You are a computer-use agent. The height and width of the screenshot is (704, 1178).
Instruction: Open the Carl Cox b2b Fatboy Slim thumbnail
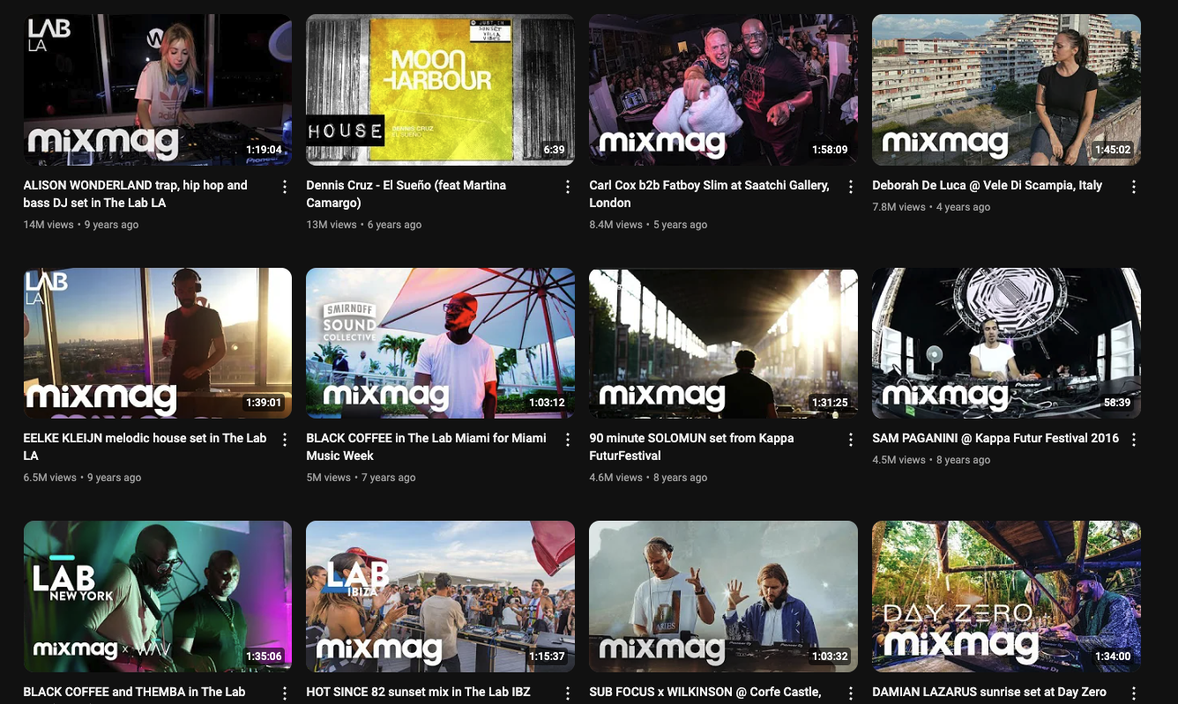coord(723,89)
